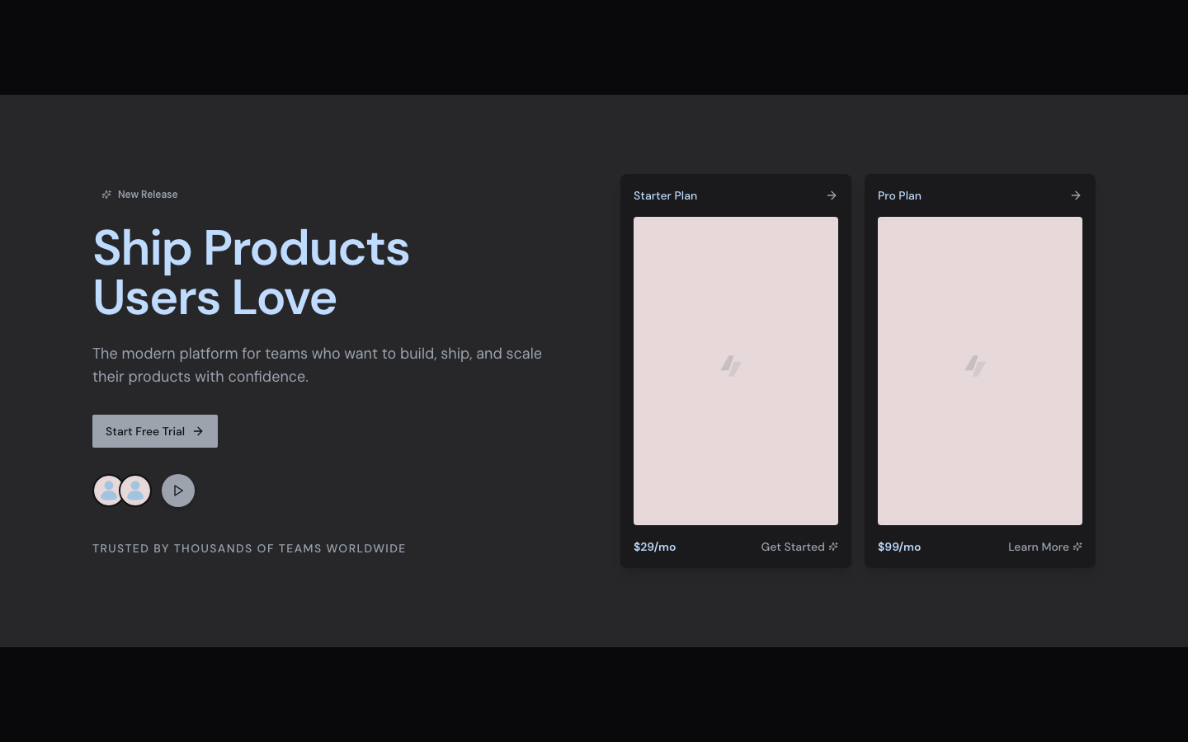Click the arrow icon on Starter Plan card
Screen dimensions: 1188x742
click(x=832, y=195)
